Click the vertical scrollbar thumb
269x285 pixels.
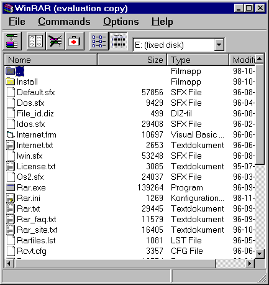(260, 114)
